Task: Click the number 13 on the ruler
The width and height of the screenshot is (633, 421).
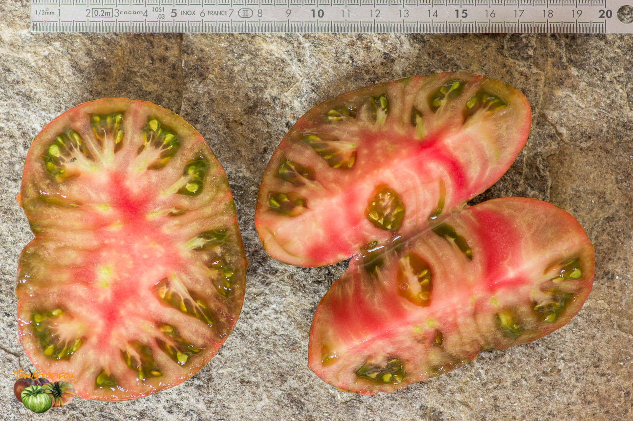Action: point(403,14)
